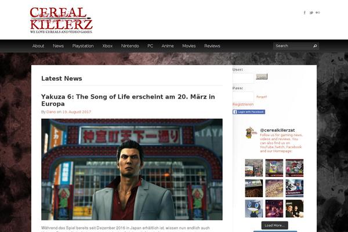The image size is (348, 232).
Task: Click the search magnifier icon
Action: click(x=315, y=46)
